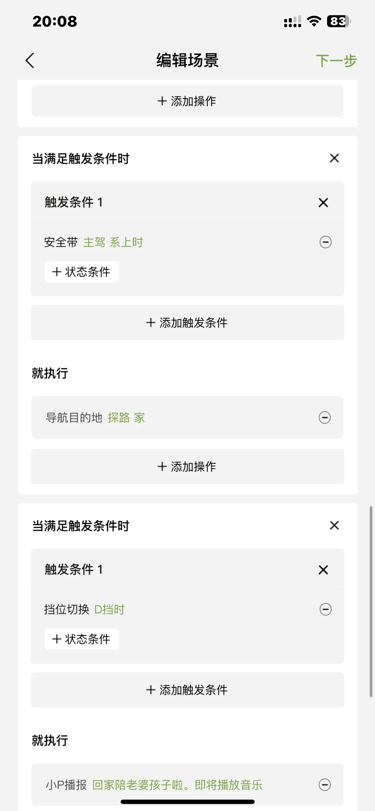Tap 下一步 to proceed
The height and width of the screenshot is (811, 375).
[x=336, y=61]
